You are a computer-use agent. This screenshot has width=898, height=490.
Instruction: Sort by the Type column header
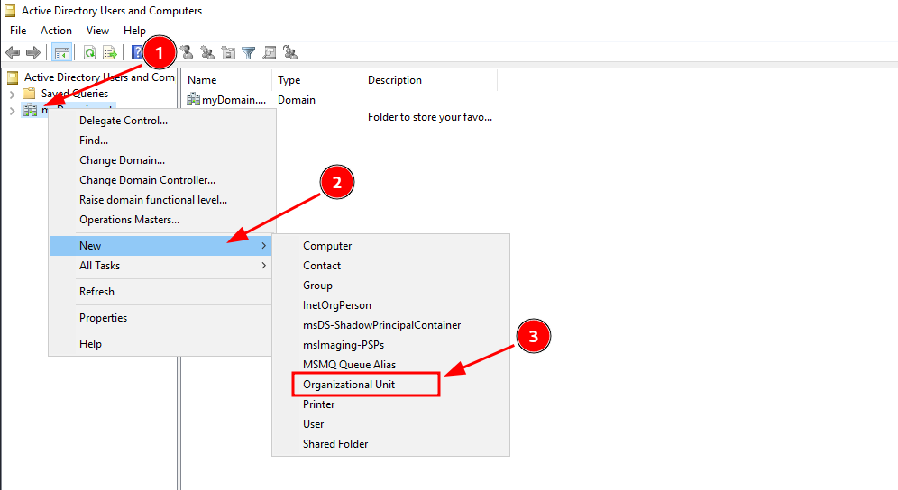coord(316,80)
